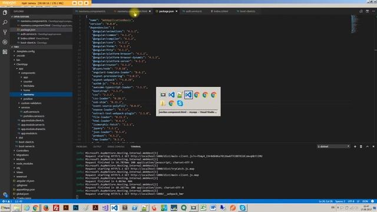This screenshot has width=377, height=212.
Task: Open Photoshop from the taskbar
Action: tap(76, 208)
